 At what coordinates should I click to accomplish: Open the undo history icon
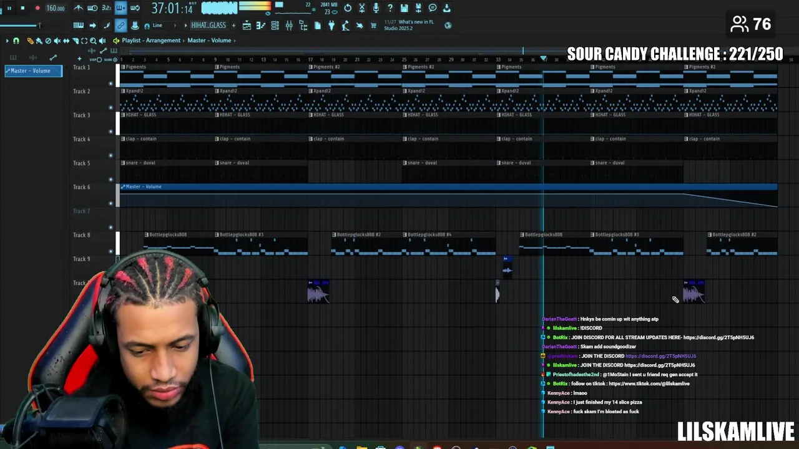pos(348,8)
